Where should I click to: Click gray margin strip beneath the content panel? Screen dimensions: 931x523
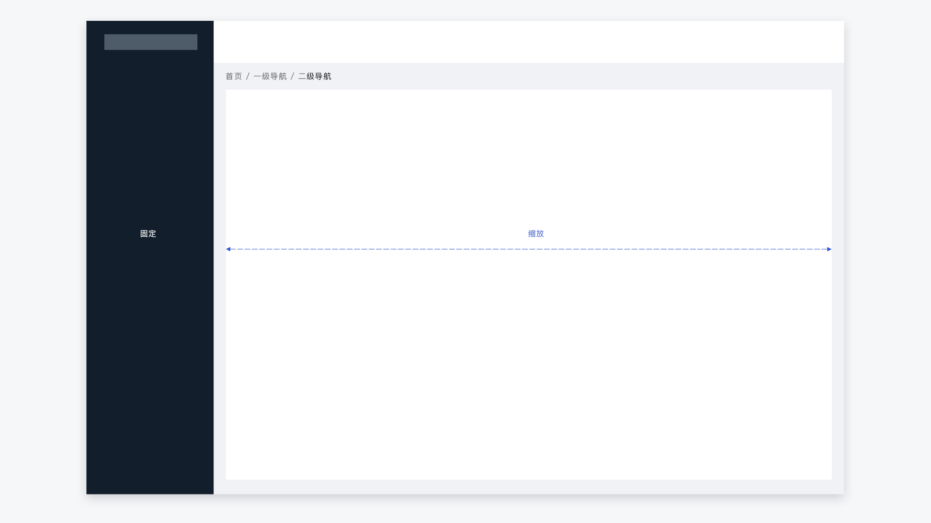[x=529, y=487]
